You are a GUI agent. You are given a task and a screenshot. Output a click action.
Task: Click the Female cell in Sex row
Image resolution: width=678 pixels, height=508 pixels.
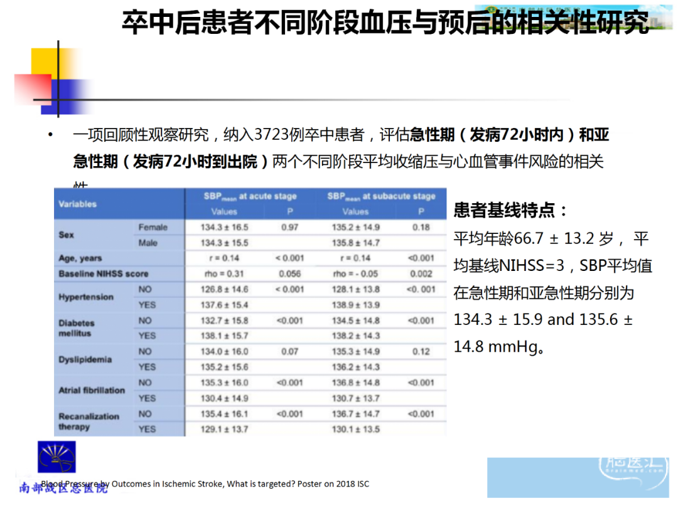tap(153, 227)
